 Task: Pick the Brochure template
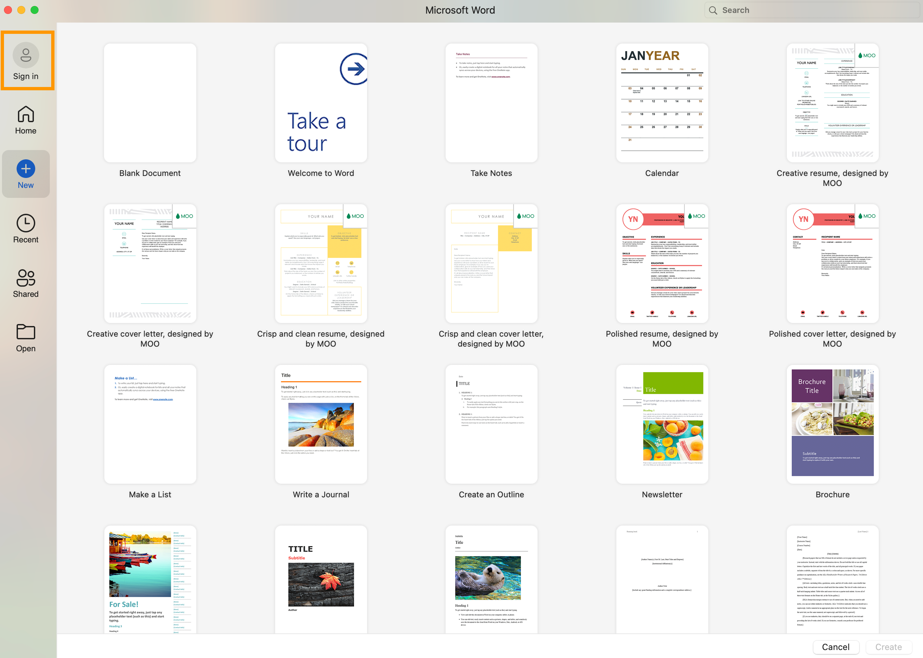click(832, 424)
